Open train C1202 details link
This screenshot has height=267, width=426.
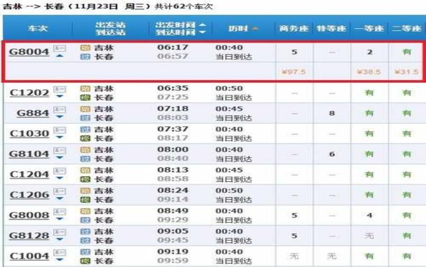point(29,93)
